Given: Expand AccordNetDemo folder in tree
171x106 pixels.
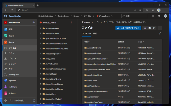Looking at the screenshot, I should (40, 28).
